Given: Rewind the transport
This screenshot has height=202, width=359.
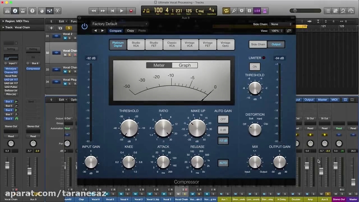Looking at the screenshot, I should point(93,11).
